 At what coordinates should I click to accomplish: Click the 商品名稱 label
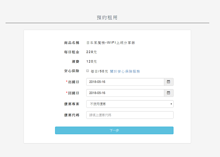71,43
